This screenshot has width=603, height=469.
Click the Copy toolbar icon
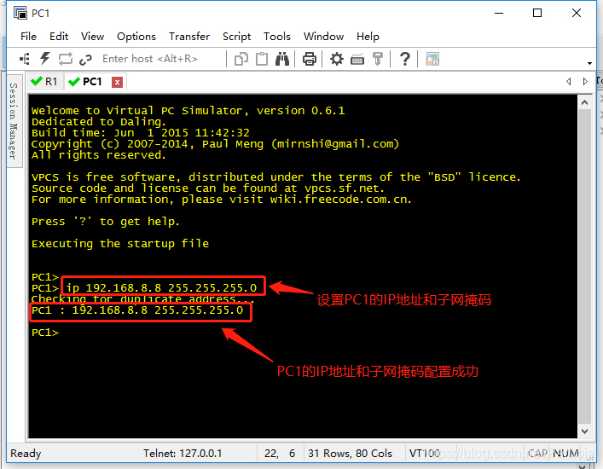point(241,59)
